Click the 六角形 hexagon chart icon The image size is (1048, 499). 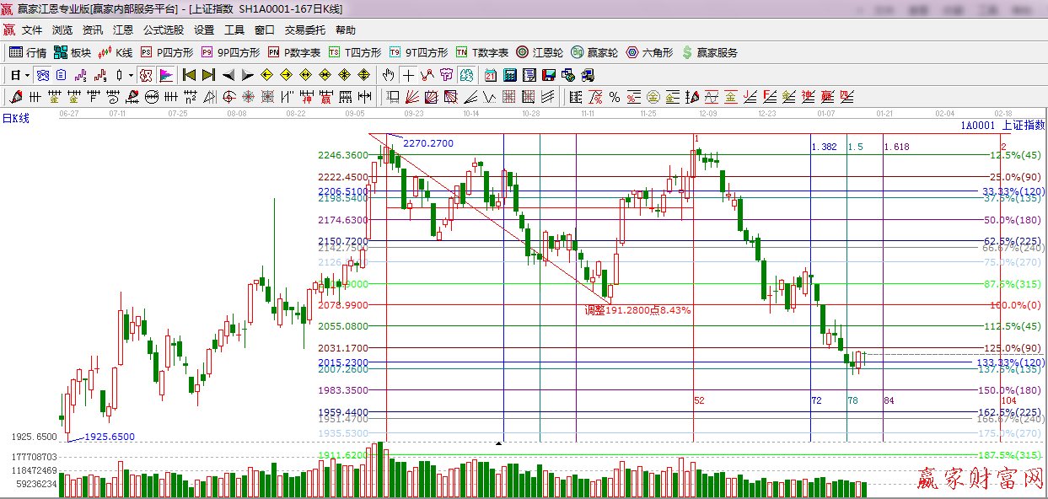(649, 52)
